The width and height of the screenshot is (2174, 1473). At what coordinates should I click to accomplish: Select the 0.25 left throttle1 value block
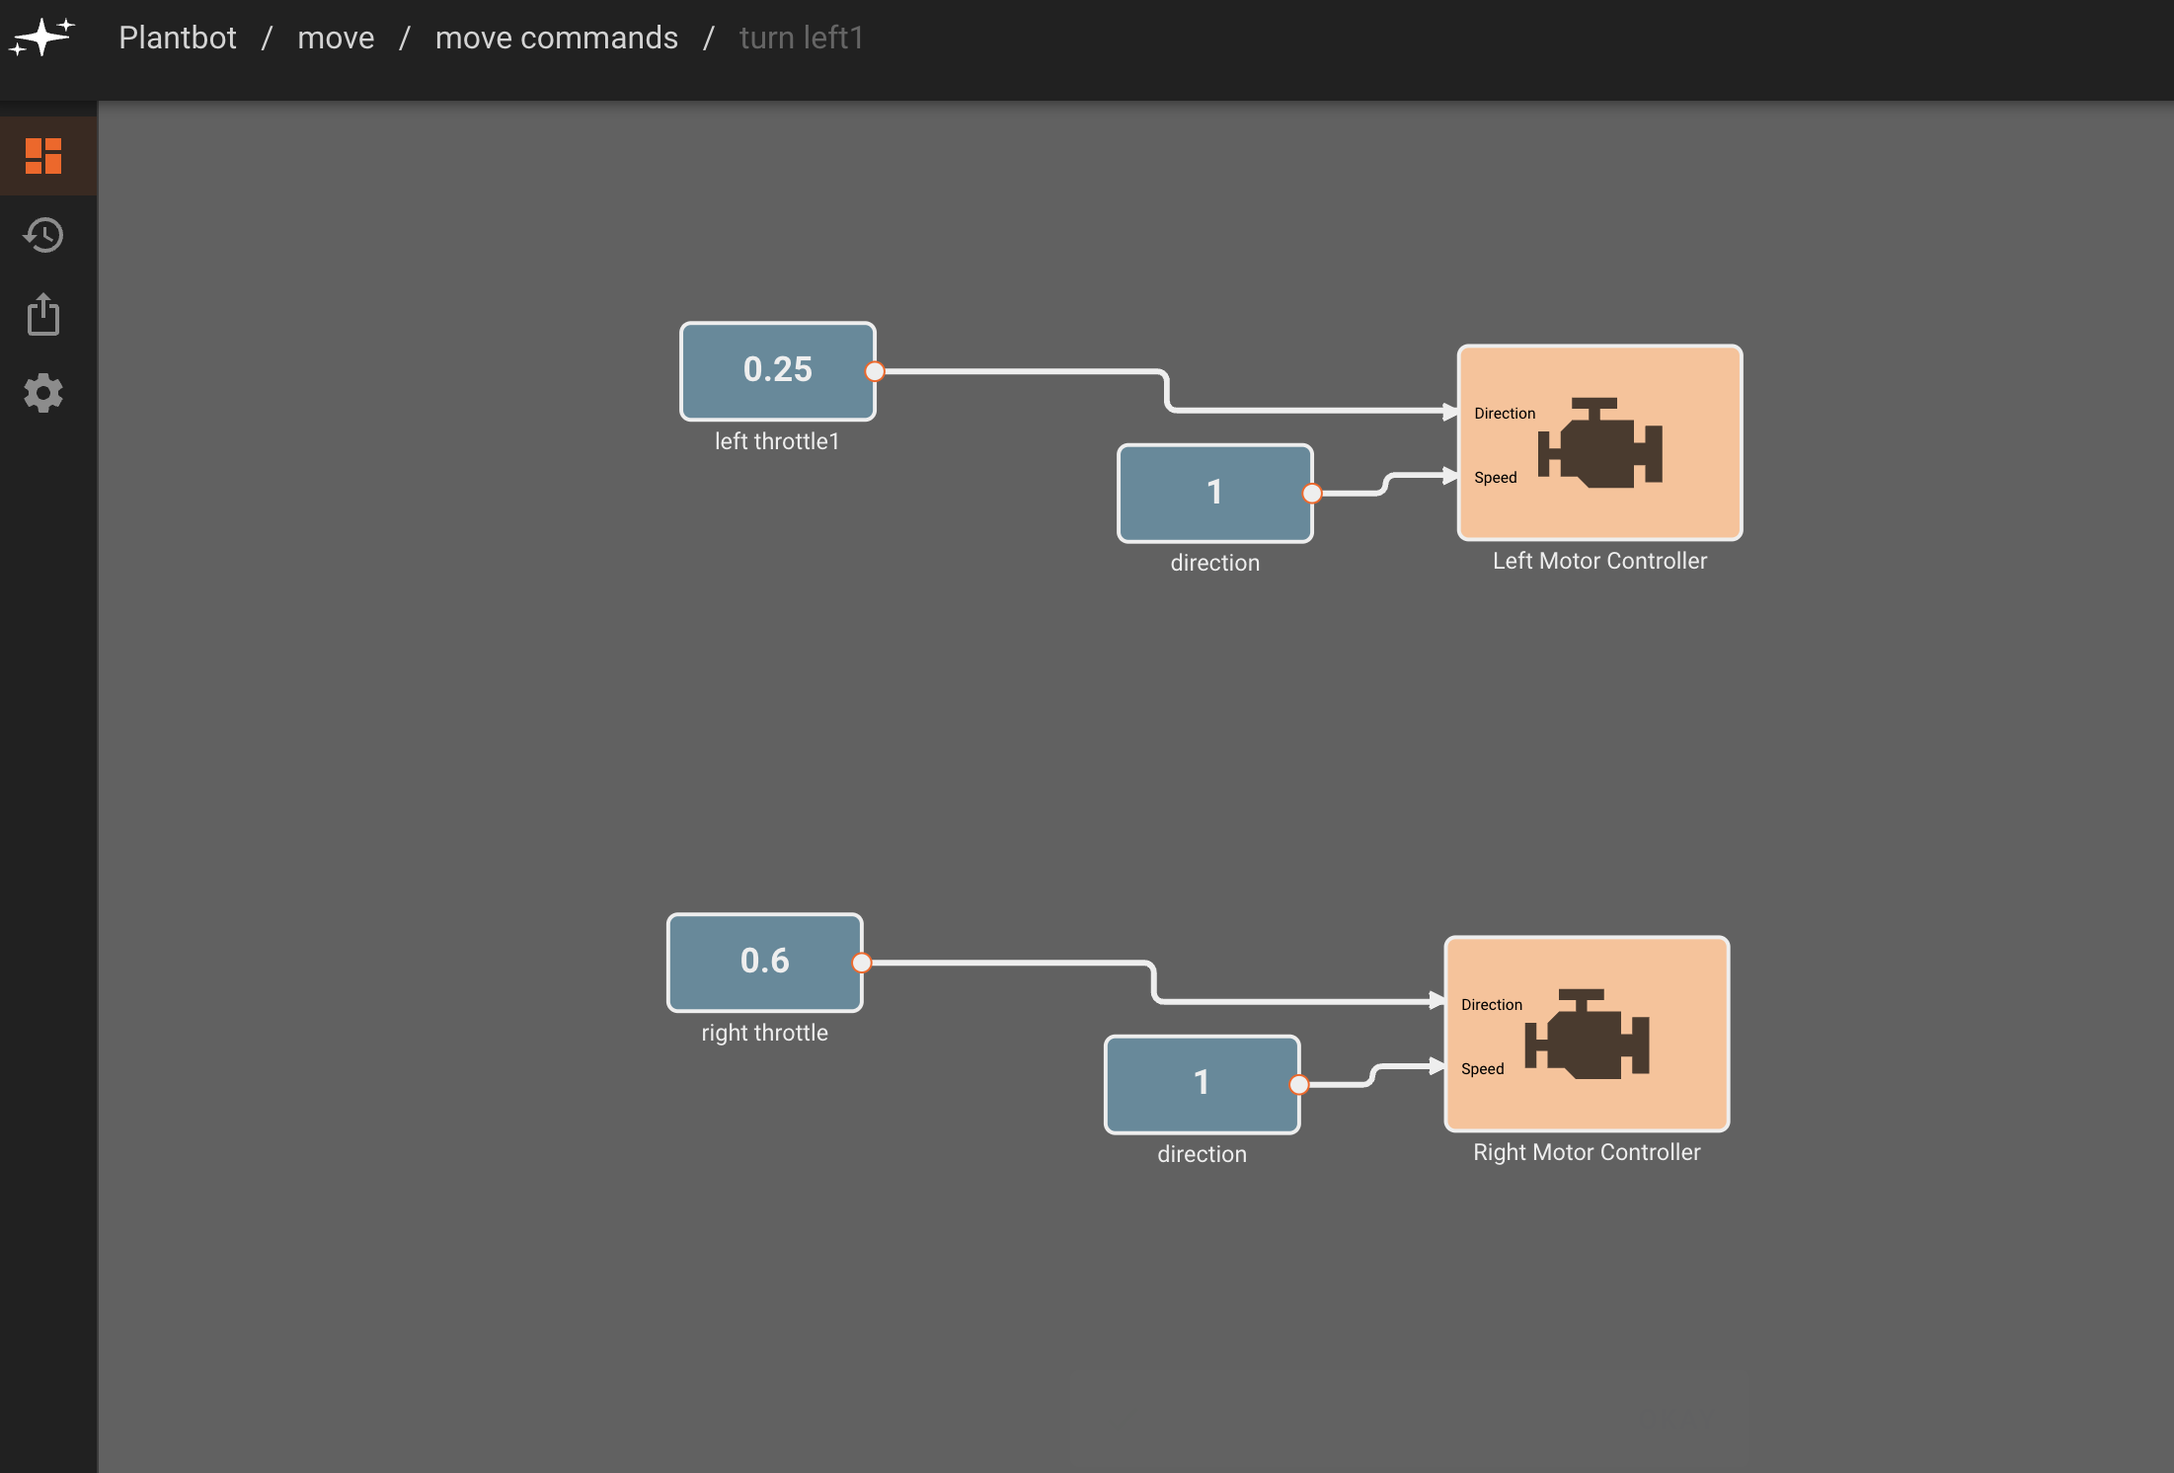pos(777,370)
